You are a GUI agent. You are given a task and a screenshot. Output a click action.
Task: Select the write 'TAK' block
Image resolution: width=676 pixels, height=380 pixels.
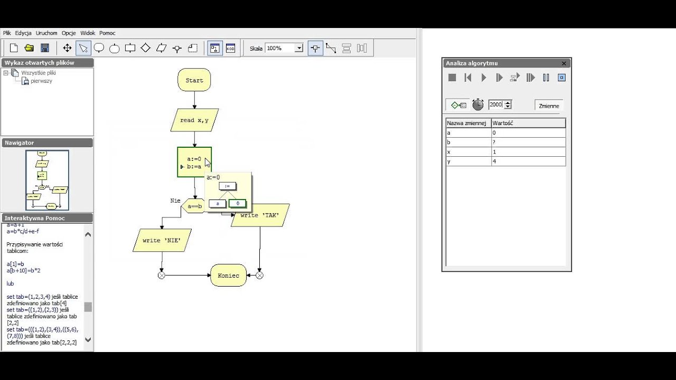coord(260,215)
